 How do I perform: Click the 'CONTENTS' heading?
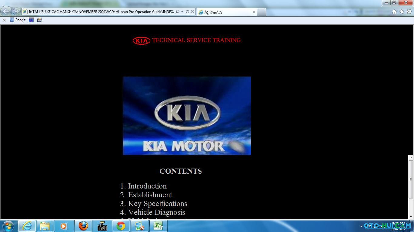coord(181,171)
